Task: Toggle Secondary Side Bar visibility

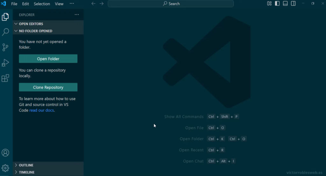Action: point(293,3)
